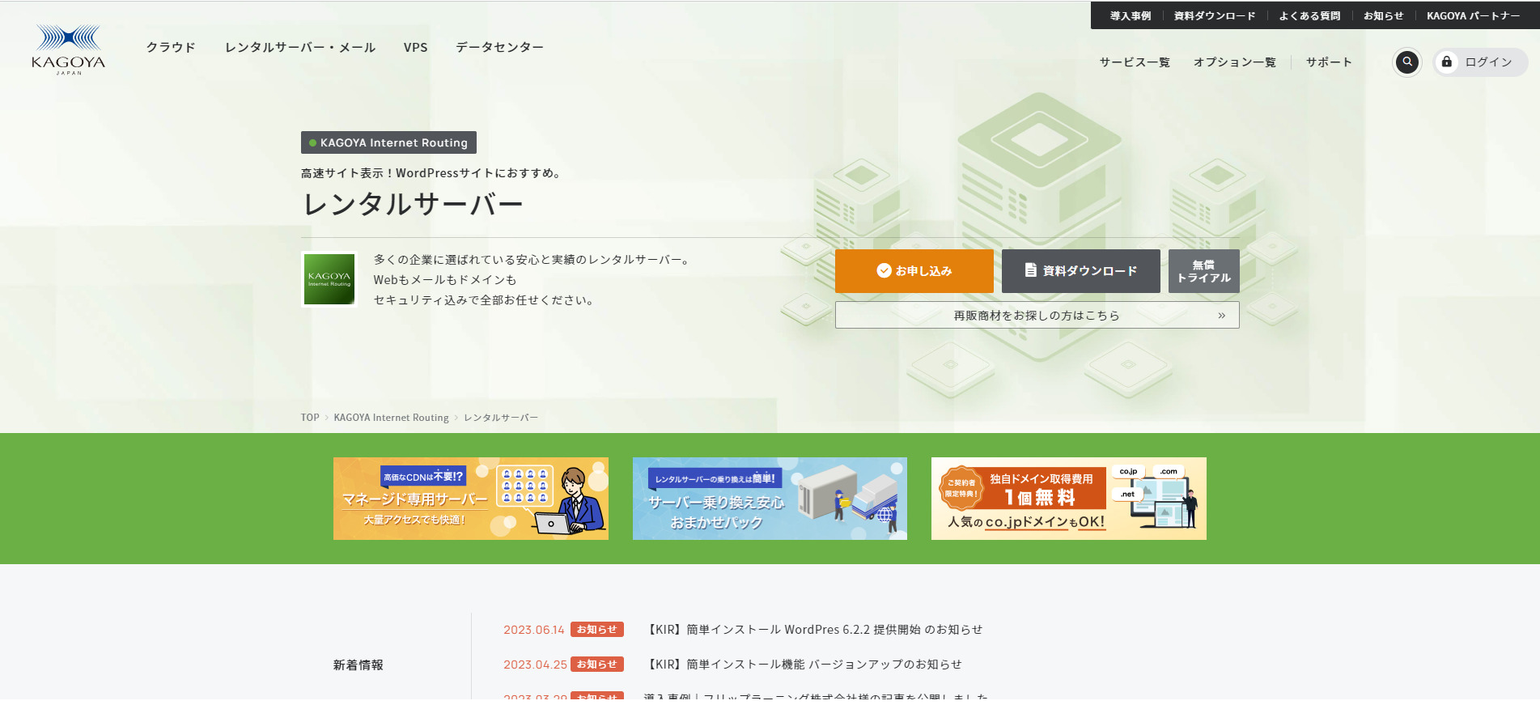Click the gray 資料ダウンロード button
Image resolution: width=1540 pixels, height=705 pixels.
click(1081, 271)
